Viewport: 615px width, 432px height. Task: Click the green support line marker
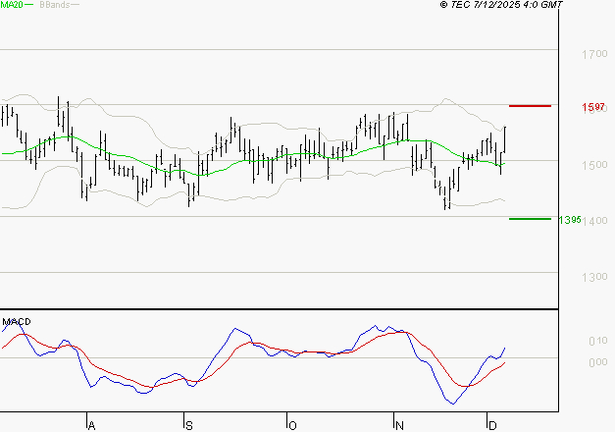coord(530,219)
